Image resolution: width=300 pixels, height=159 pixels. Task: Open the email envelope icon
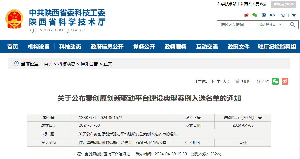tap(264, 15)
